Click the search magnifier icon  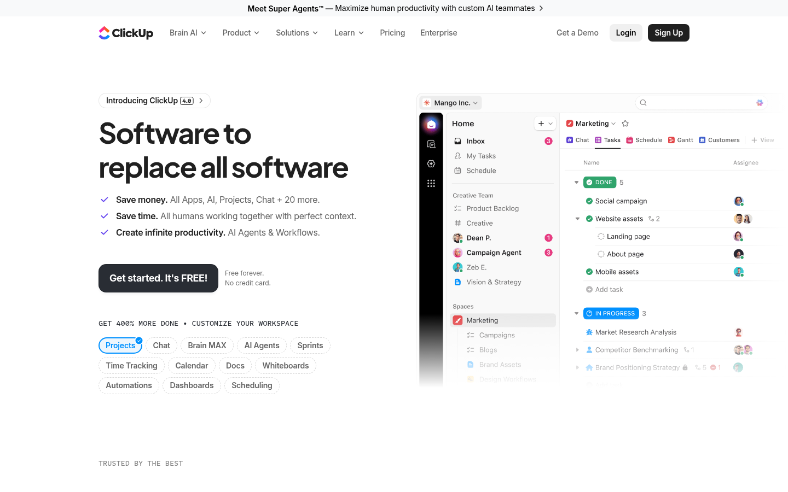point(644,103)
